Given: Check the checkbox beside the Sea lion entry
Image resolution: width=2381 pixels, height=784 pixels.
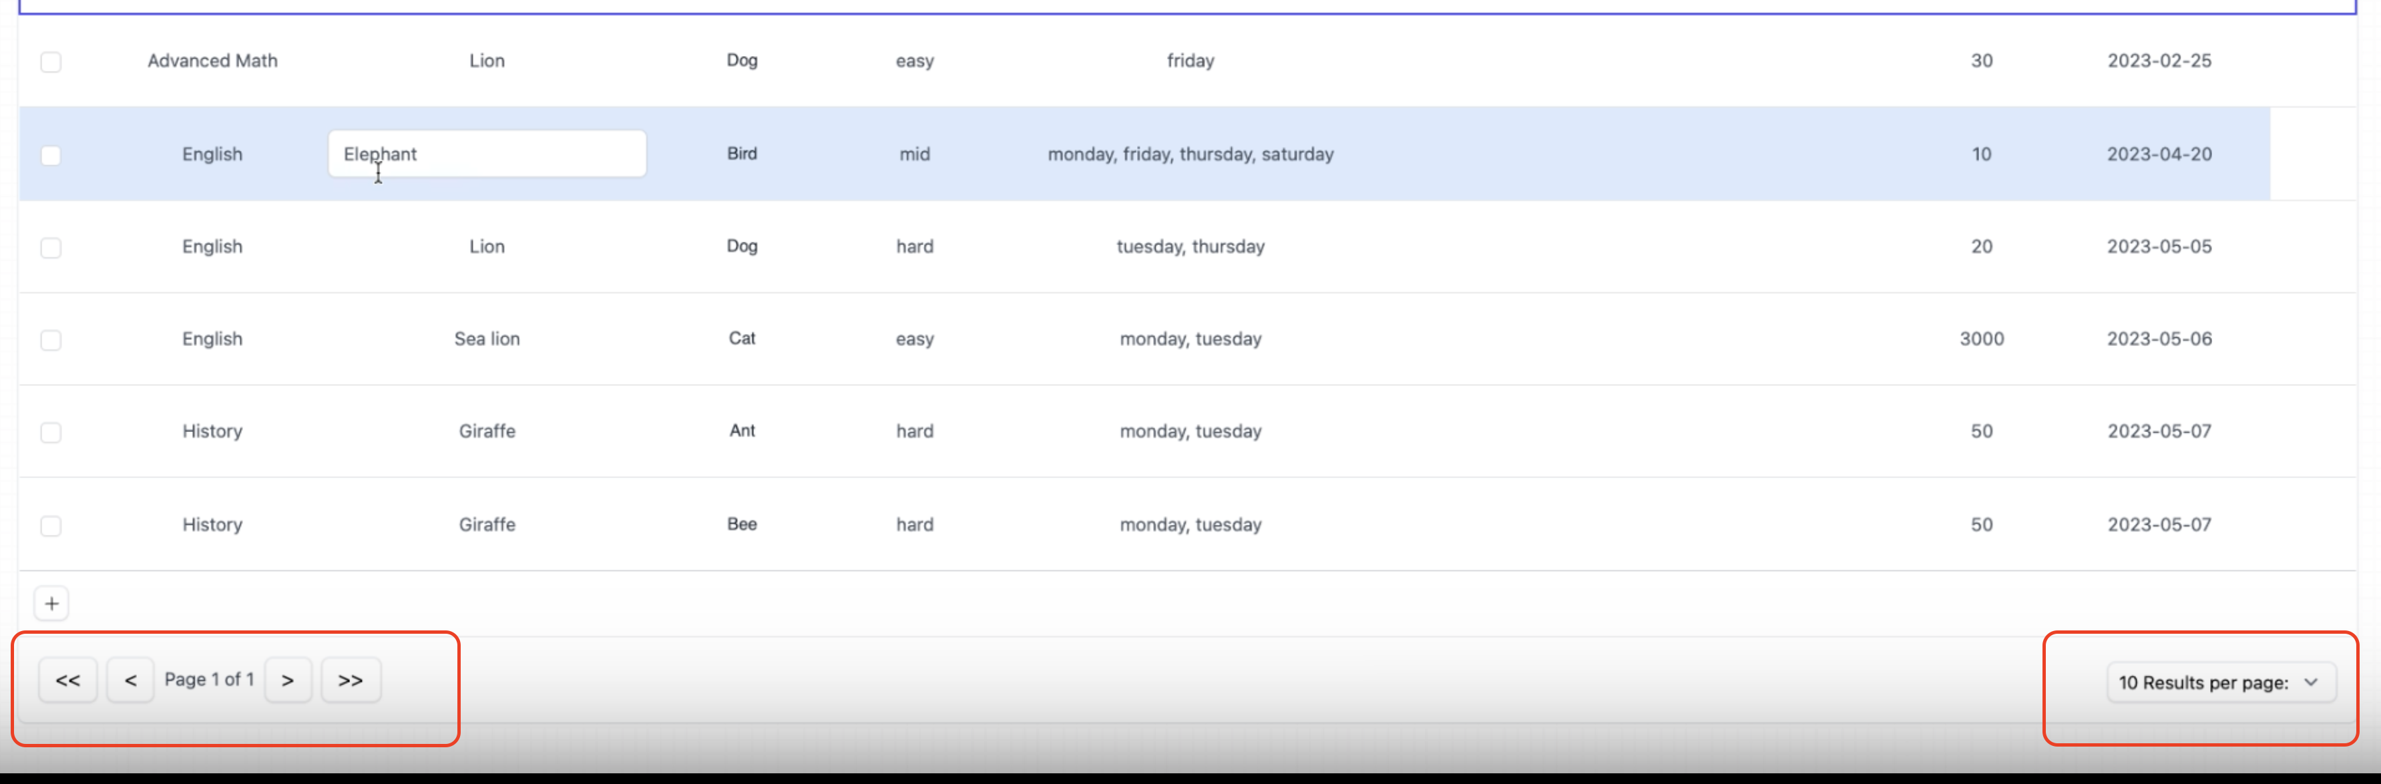Looking at the screenshot, I should [51, 339].
